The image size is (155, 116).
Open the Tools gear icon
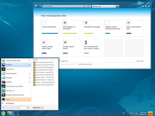[x=149, y=6]
